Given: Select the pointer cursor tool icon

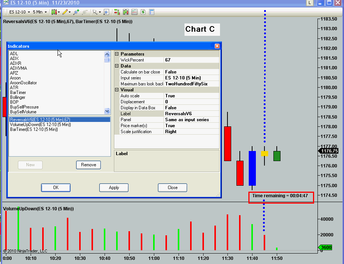Looking at the screenshot, I should 95,12.
